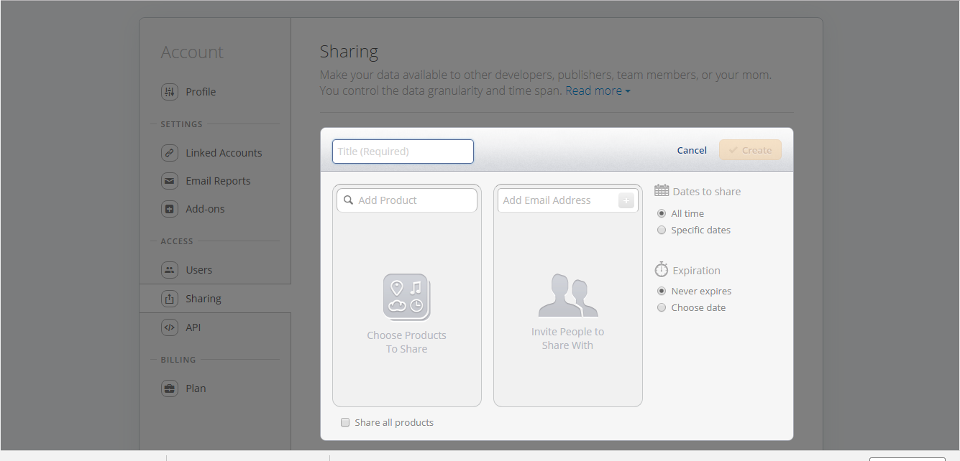
Task: Expand the Read more link arrow
Action: pos(628,91)
